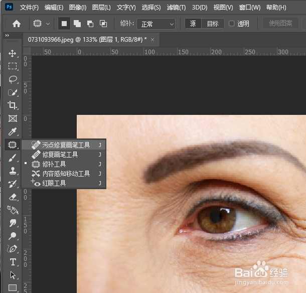
Task: Select the Clone Stamp tool
Action: pyautogui.click(x=13, y=171)
